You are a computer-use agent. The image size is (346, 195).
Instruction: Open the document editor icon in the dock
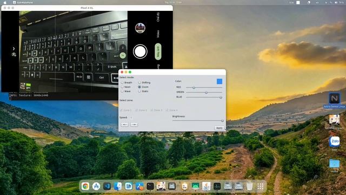(129, 186)
